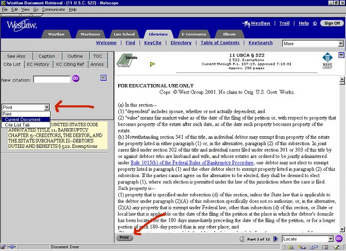Open Netscape Composer icon in component bar
Screen dimensions: 346x251
[x=337, y=248]
